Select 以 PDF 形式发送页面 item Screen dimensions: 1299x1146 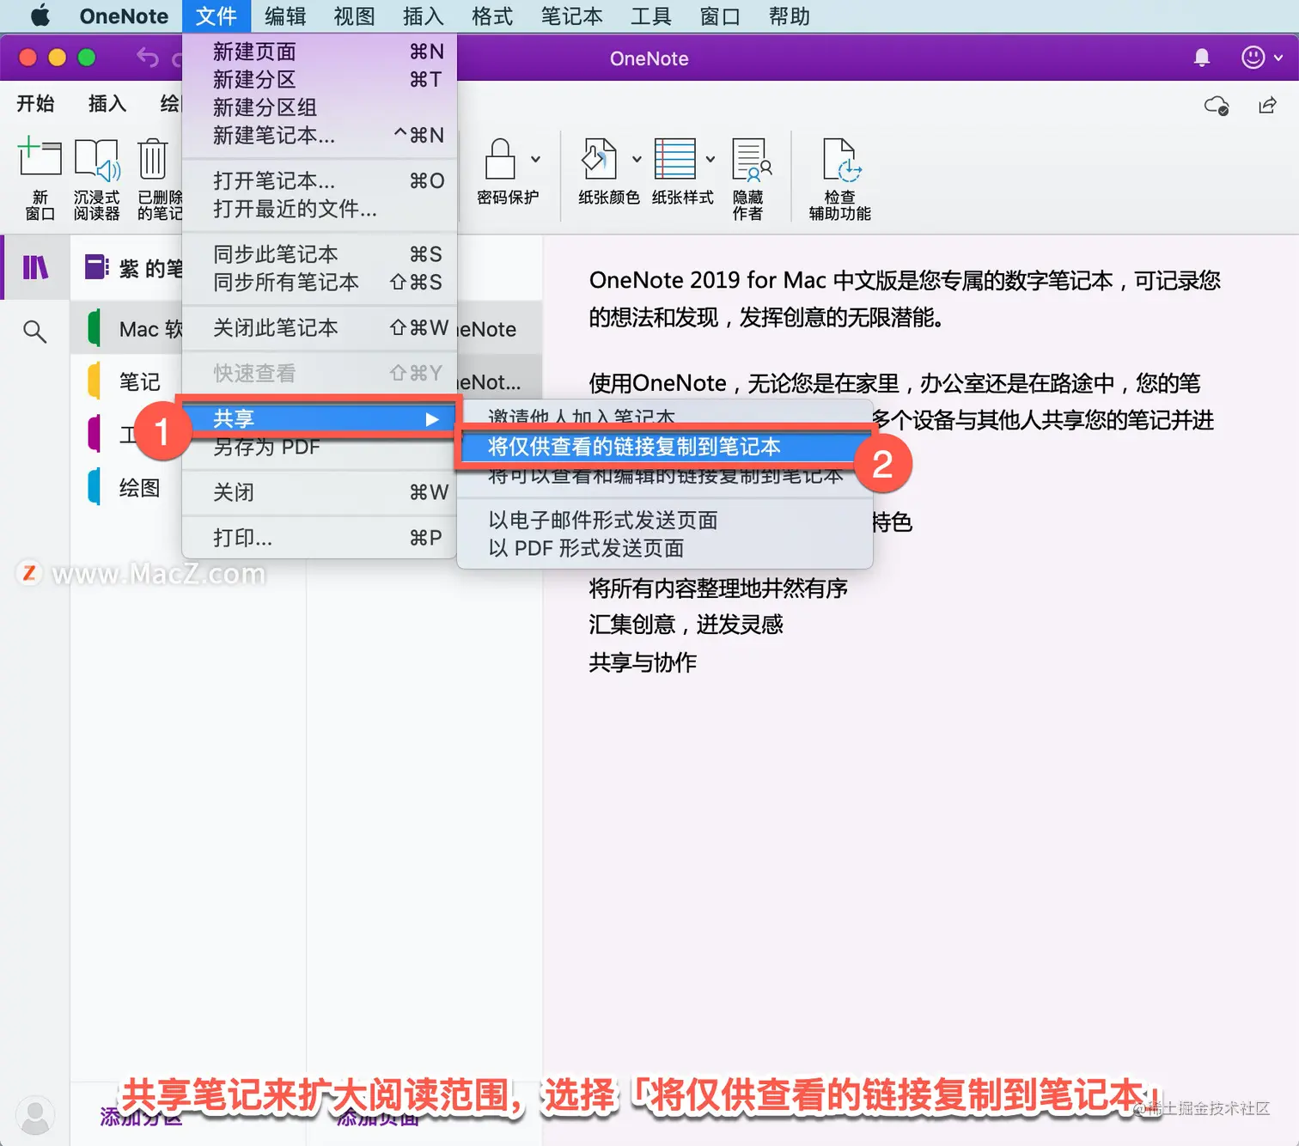click(665, 548)
